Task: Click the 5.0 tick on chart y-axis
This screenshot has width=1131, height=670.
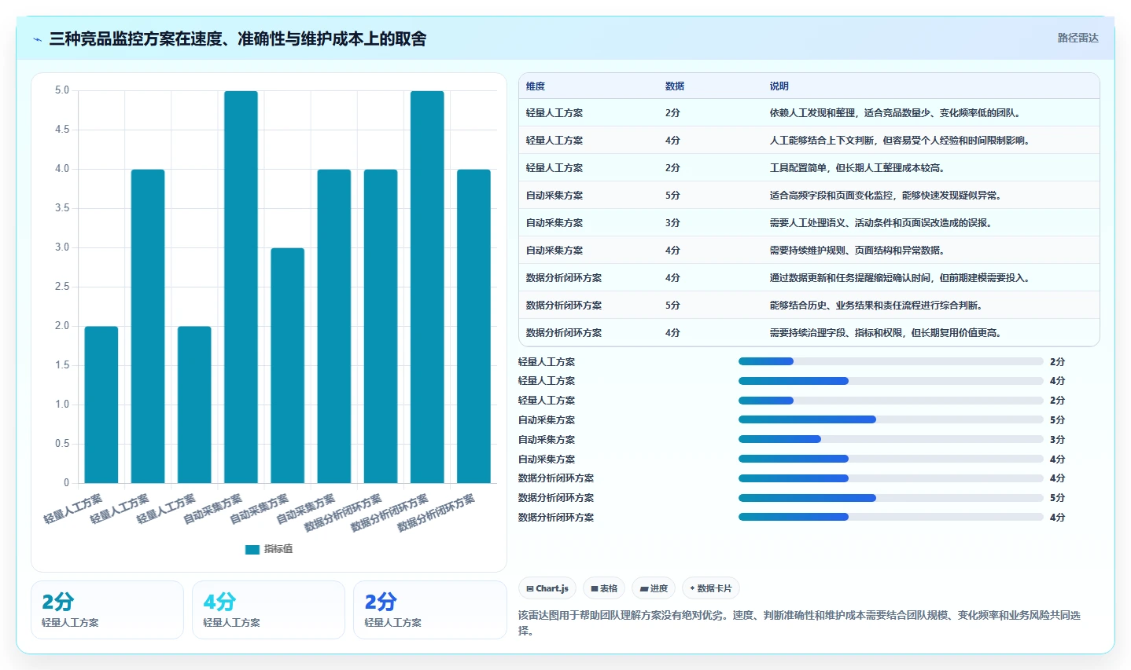Action: [x=62, y=90]
